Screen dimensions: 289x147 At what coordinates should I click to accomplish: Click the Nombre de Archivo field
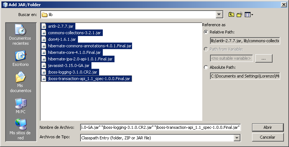coord(160,127)
